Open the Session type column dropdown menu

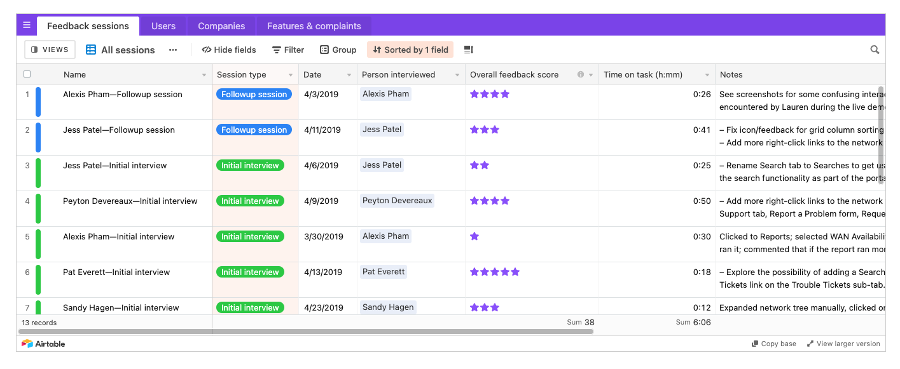pos(291,74)
